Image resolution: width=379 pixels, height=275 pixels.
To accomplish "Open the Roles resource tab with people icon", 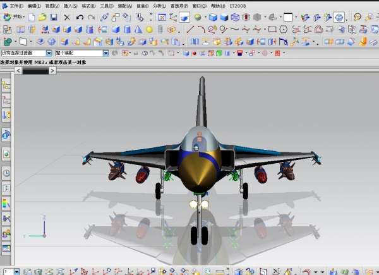I will point(6,234).
